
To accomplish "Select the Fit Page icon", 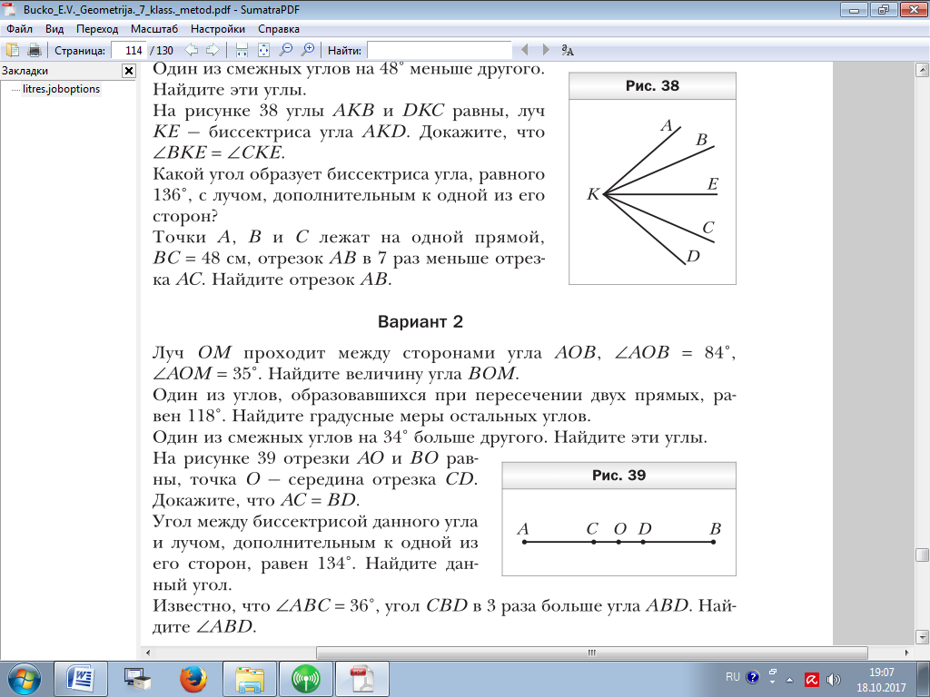I will (263, 51).
